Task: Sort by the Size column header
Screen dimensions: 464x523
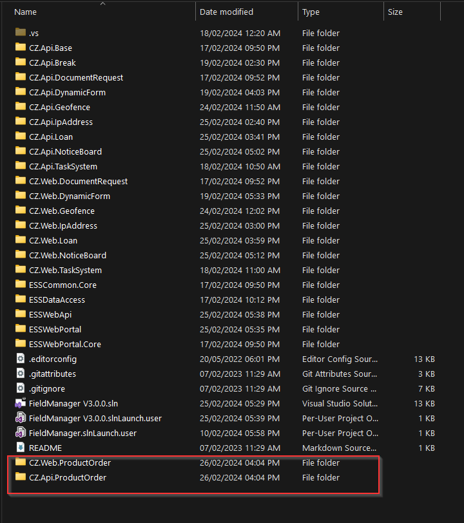Action: 395,12
